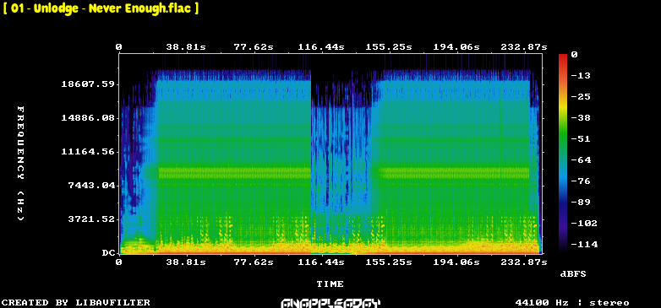Click the FREQUENCY (Hz) vertical axis title

20,163
